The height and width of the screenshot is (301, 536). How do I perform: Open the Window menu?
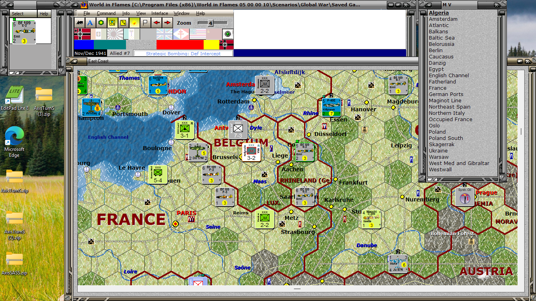[182, 13]
